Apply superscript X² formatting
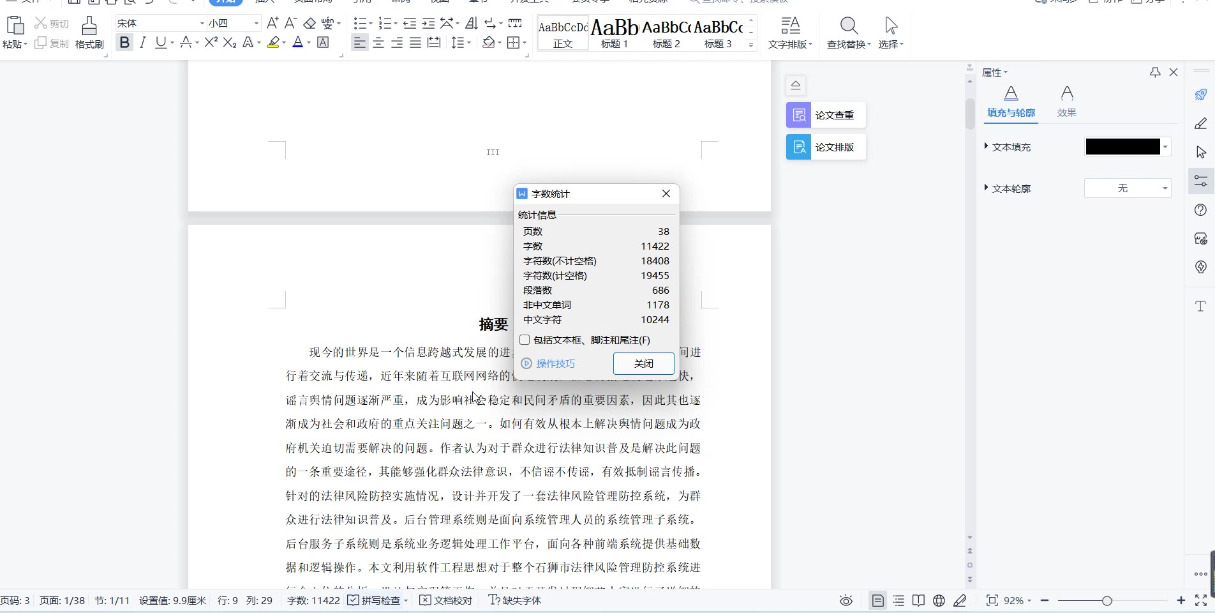Viewport: 1215px width, 613px height. click(x=211, y=43)
